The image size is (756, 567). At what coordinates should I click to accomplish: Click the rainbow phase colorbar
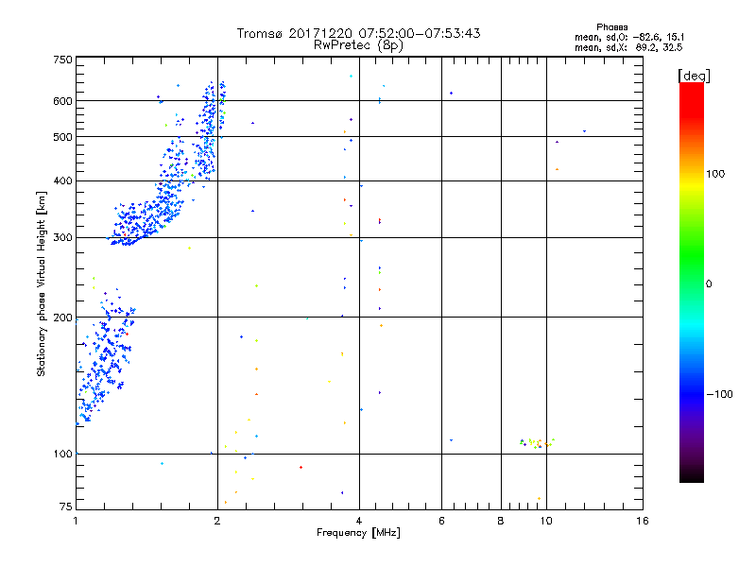692,283
